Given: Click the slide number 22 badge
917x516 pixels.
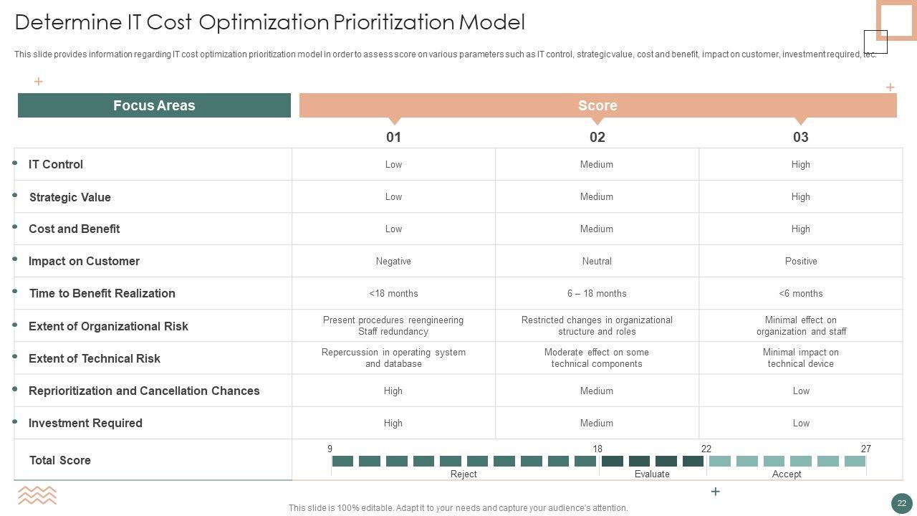Looking at the screenshot, I should [901, 503].
